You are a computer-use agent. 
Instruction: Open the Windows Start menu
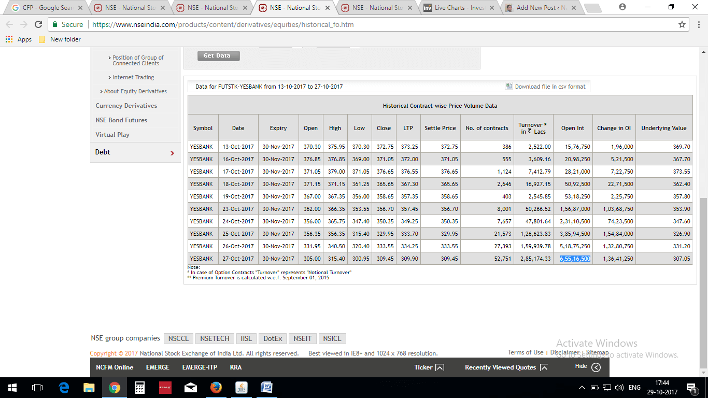click(x=12, y=388)
